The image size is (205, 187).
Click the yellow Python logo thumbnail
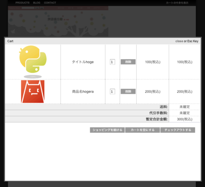pyautogui.click(x=33, y=62)
